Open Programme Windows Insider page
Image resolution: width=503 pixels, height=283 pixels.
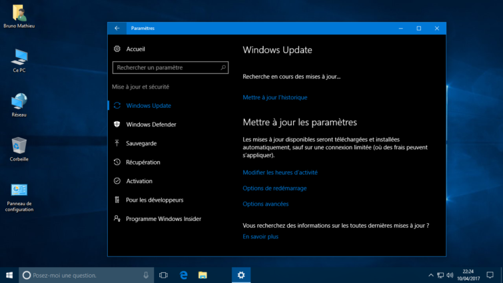click(x=164, y=219)
